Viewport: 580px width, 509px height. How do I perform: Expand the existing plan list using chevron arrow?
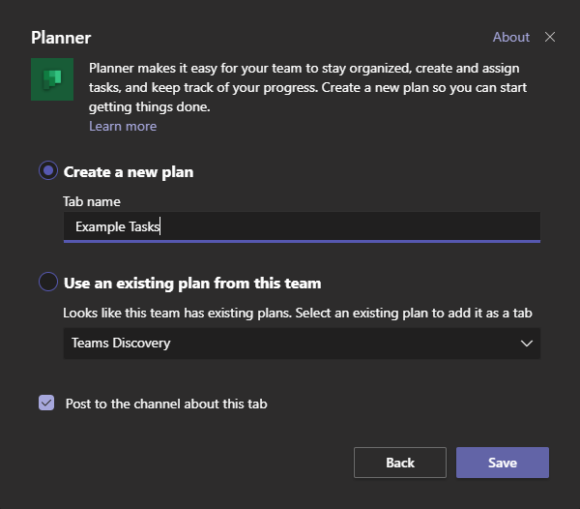[x=527, y=344]
